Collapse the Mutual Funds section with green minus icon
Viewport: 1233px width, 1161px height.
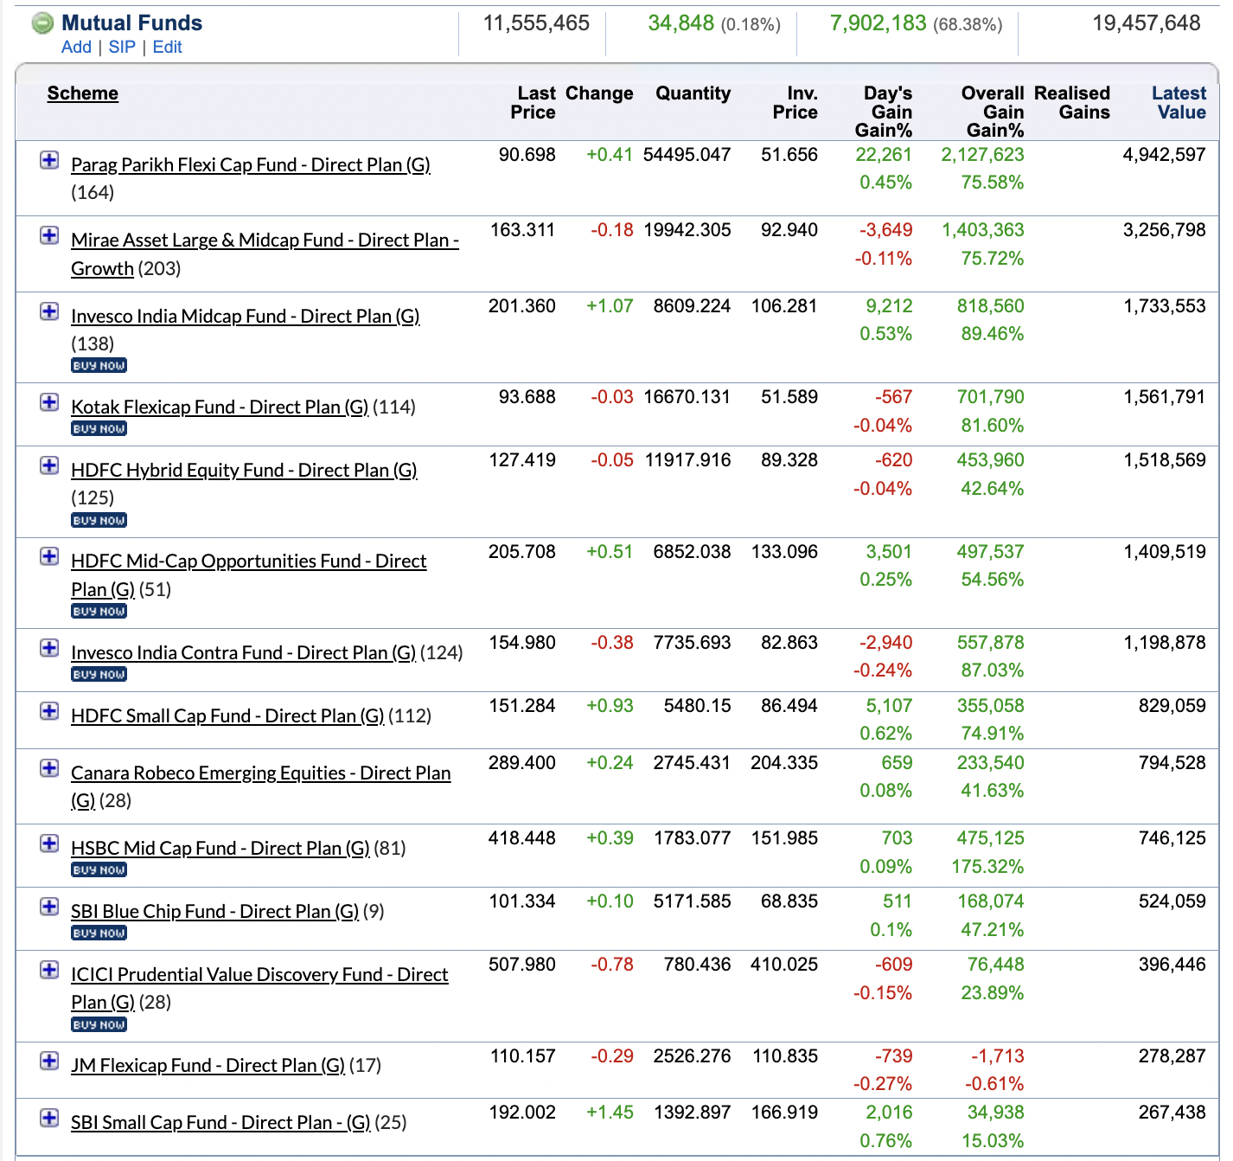pyautogui.click(x=42, y=23)
